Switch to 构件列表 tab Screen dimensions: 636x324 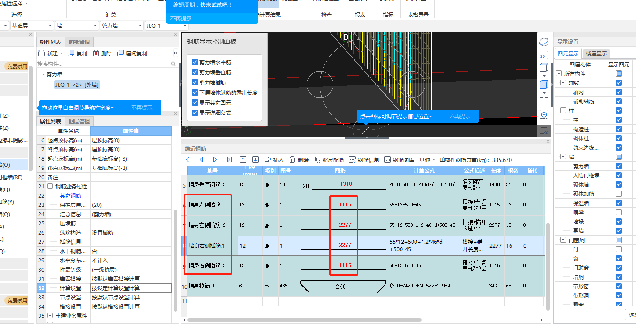(x=51, y=42)
